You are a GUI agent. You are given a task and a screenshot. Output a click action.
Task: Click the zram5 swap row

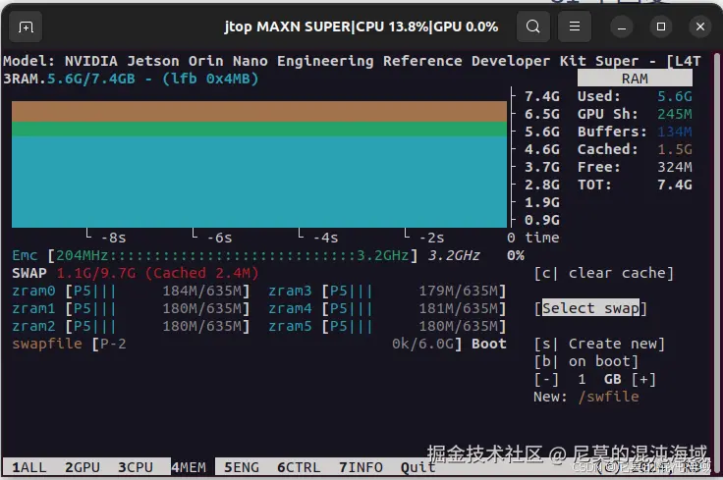pyautogui.click(x=387, y=326)
